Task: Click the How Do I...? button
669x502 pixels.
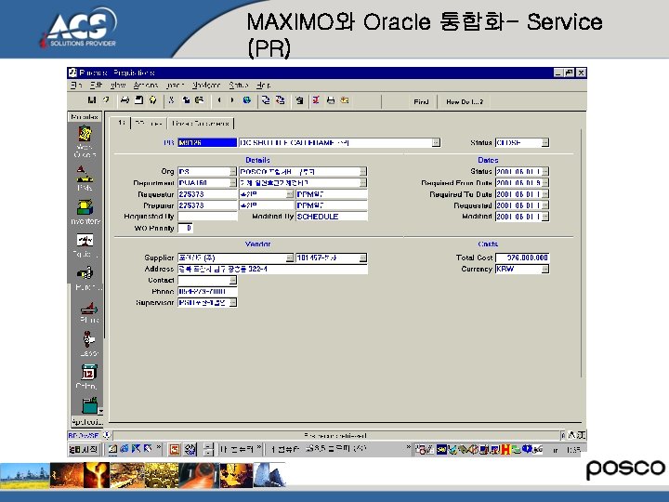Action: click(465, 101)
